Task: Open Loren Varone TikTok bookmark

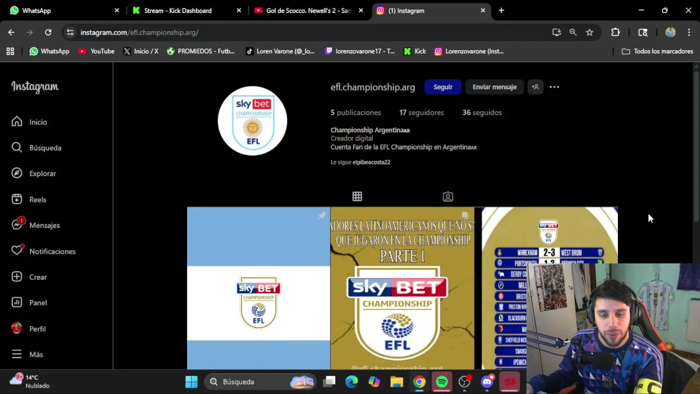Action: (x=280, y=51)
